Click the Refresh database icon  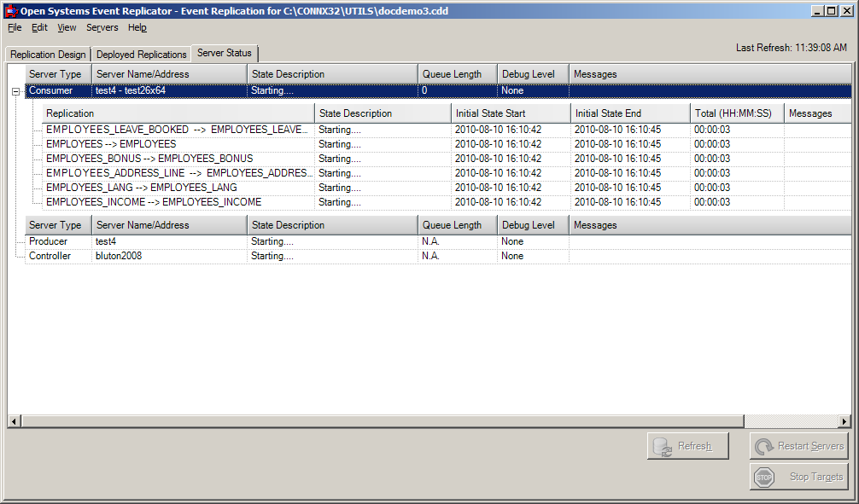[664, 445]
